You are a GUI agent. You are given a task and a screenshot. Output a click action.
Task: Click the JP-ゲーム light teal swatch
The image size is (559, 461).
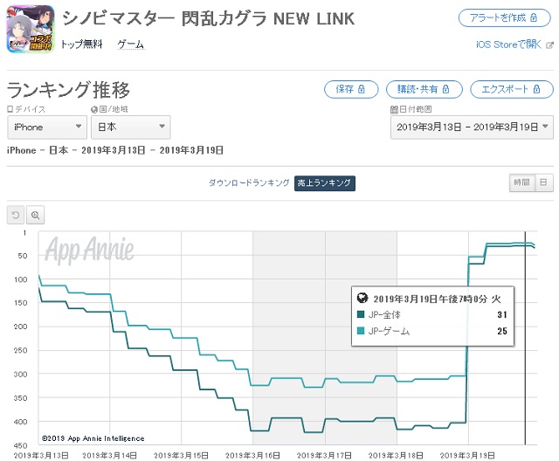pyautogui.click(x=361, y=331)
